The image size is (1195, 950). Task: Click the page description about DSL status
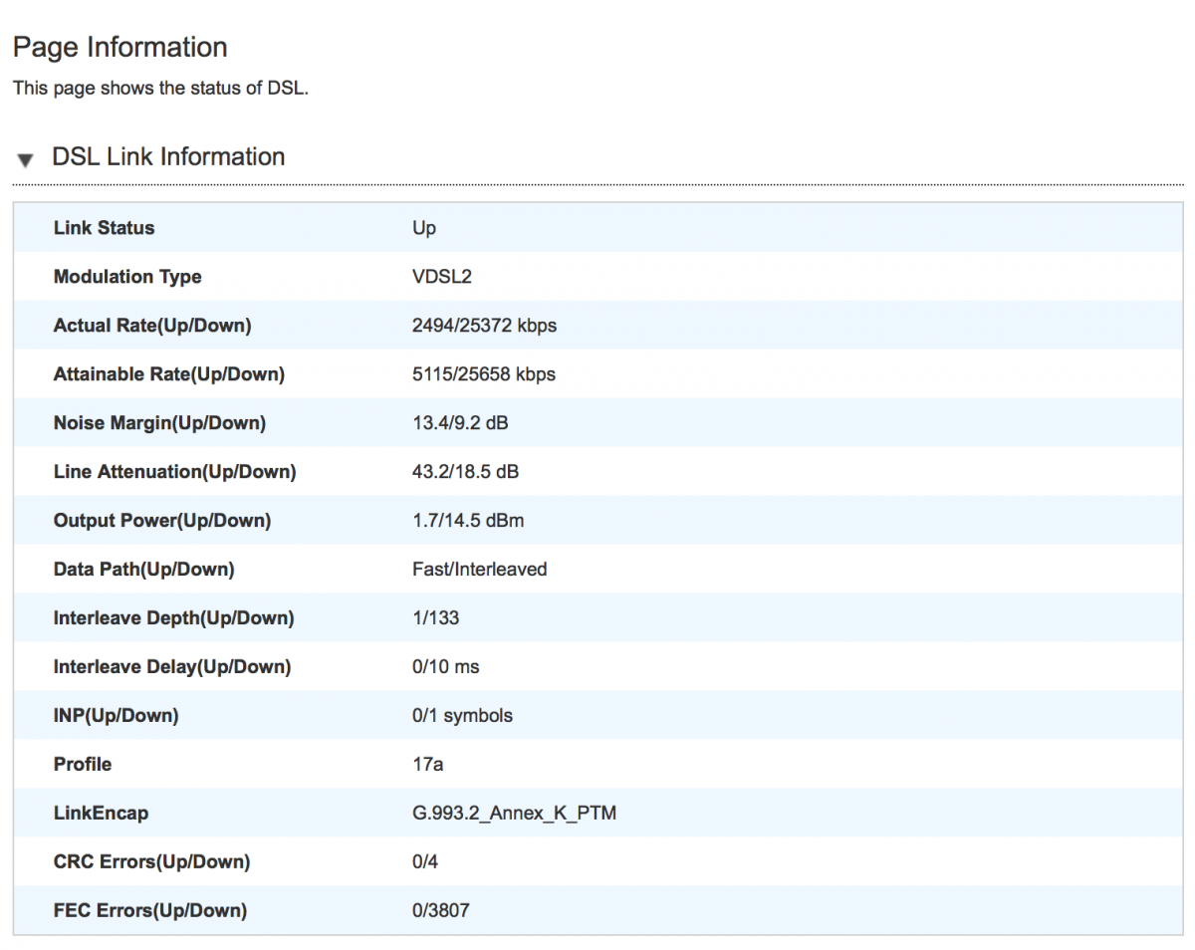pos(161,88)
